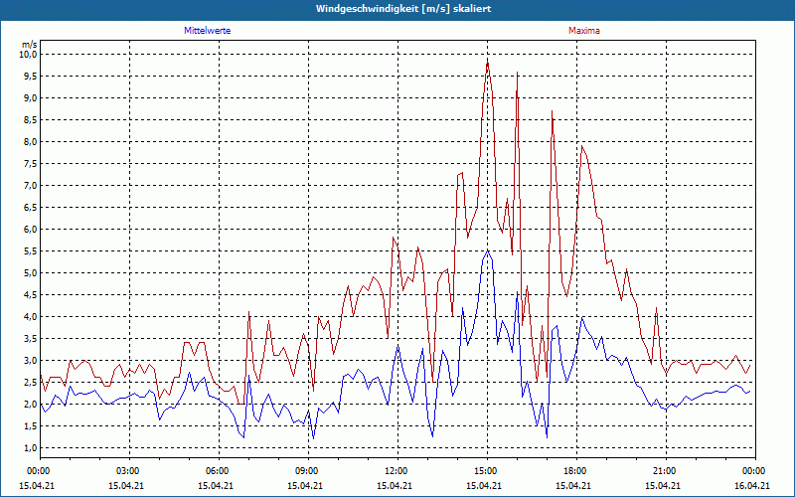This screenshot has width=795, height=497.
Task: Click the 21:00 time label
Action: (666, 471)
